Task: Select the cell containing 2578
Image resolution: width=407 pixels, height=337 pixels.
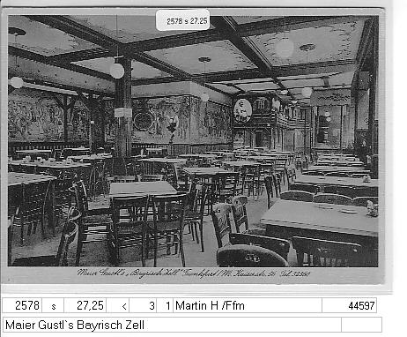Action: point(22,305)
